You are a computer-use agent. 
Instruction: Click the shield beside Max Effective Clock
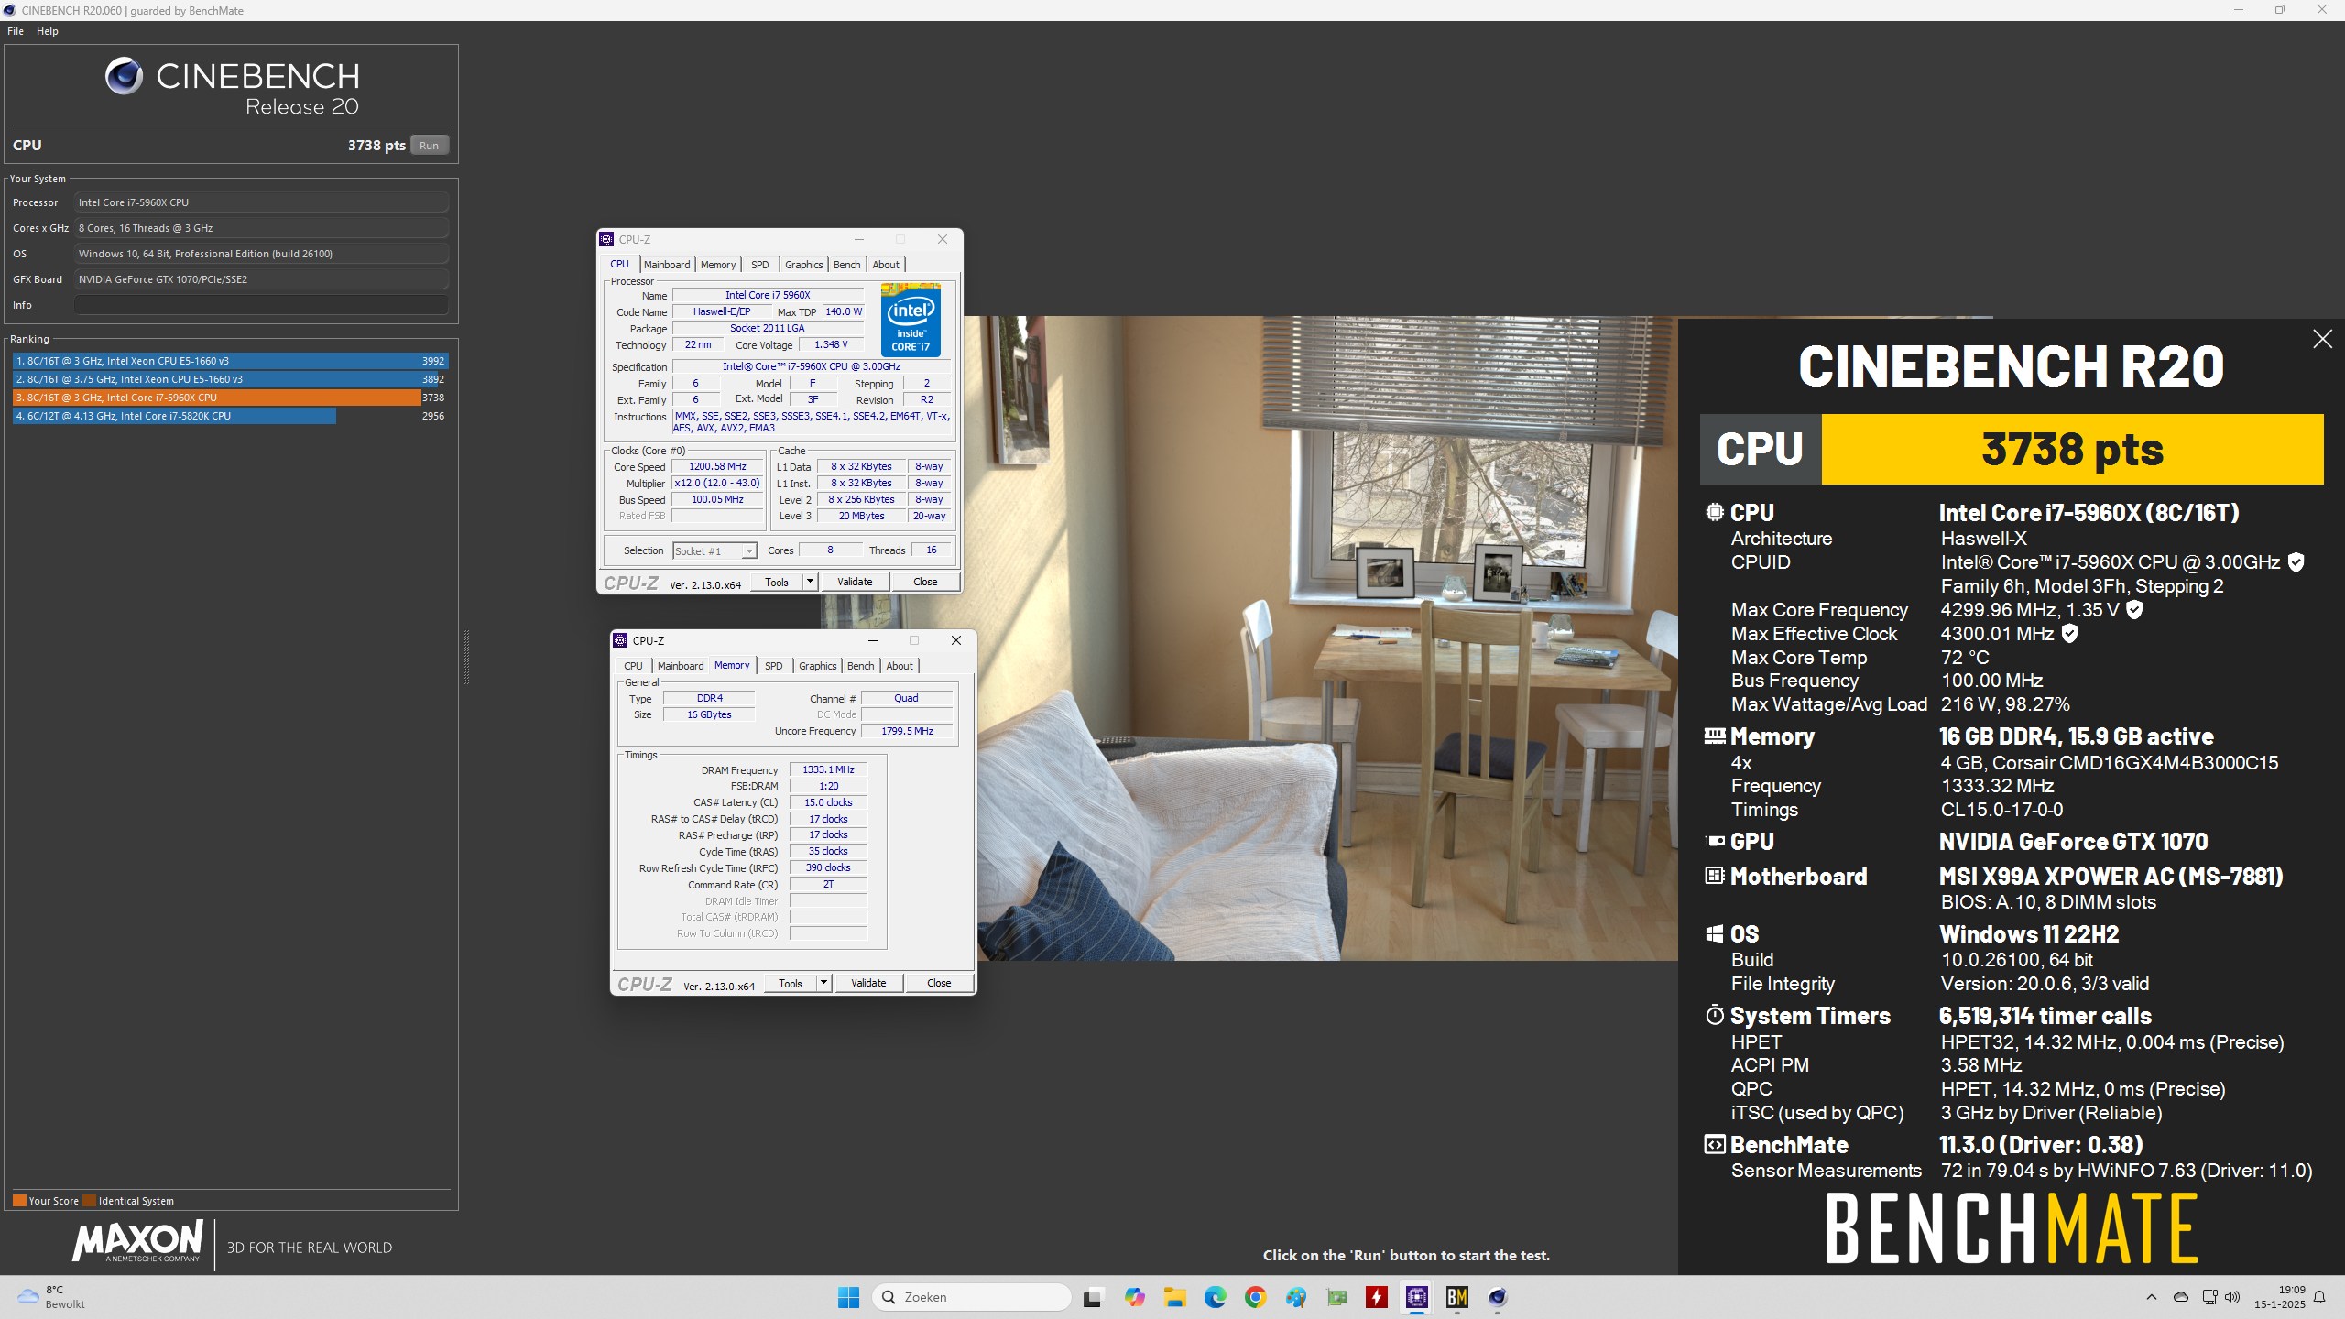pos(2069,634)
